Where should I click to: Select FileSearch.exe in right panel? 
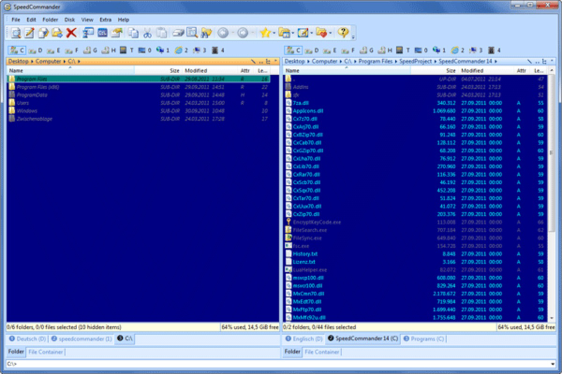415,230
